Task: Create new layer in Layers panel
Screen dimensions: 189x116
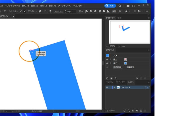Action: 141,111
